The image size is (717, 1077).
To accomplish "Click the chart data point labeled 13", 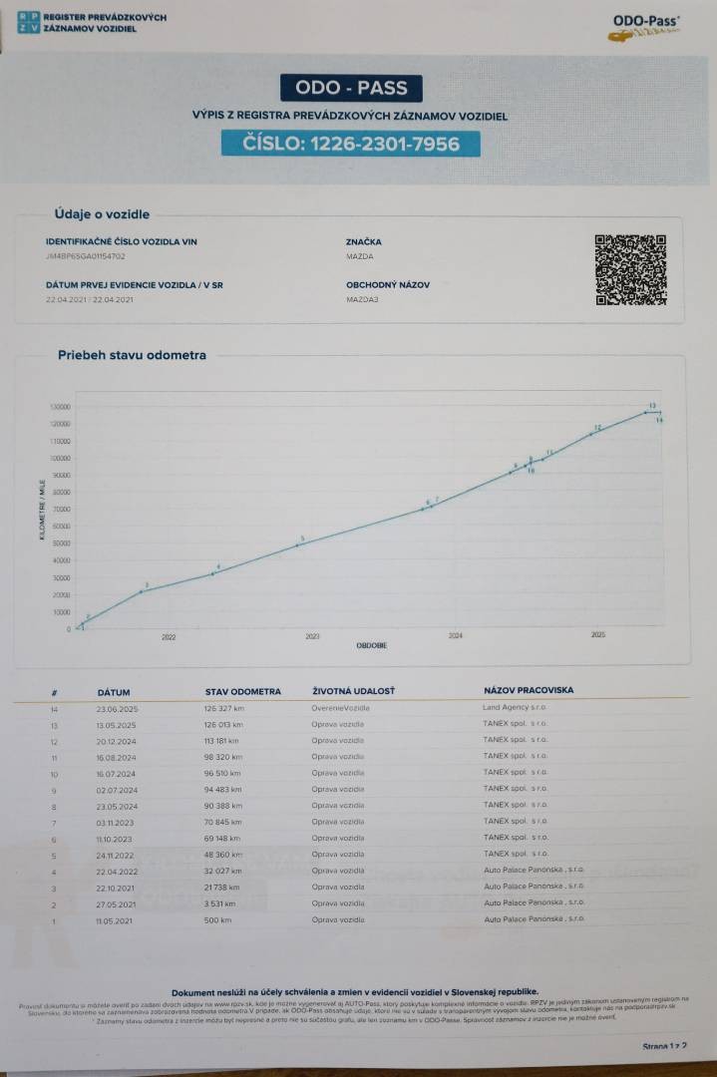I will click(645, 412).
